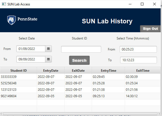Click the Penn State shield logo
This screenshot has width=162, height=116.
[12, 20]
